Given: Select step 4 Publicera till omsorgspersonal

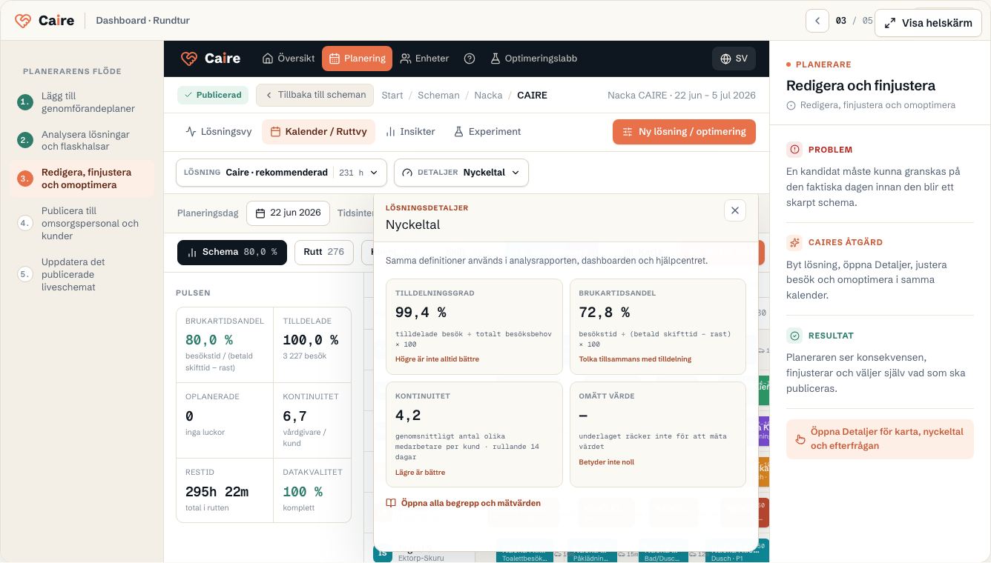Looking at the screenshot, I should click(x=82, y=223).
